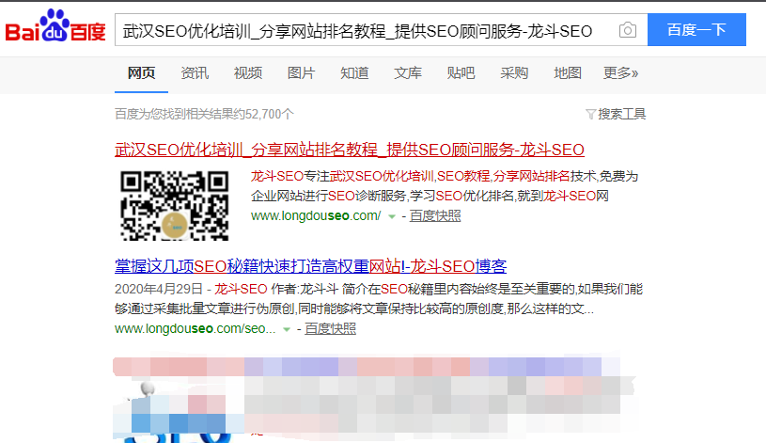
Task: Click the QR code thumbnail
Action: coord(175,205)
